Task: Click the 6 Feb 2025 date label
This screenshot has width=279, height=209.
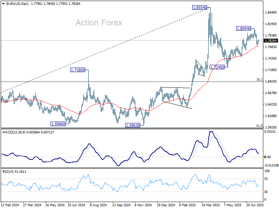Action: click(187, 205)
